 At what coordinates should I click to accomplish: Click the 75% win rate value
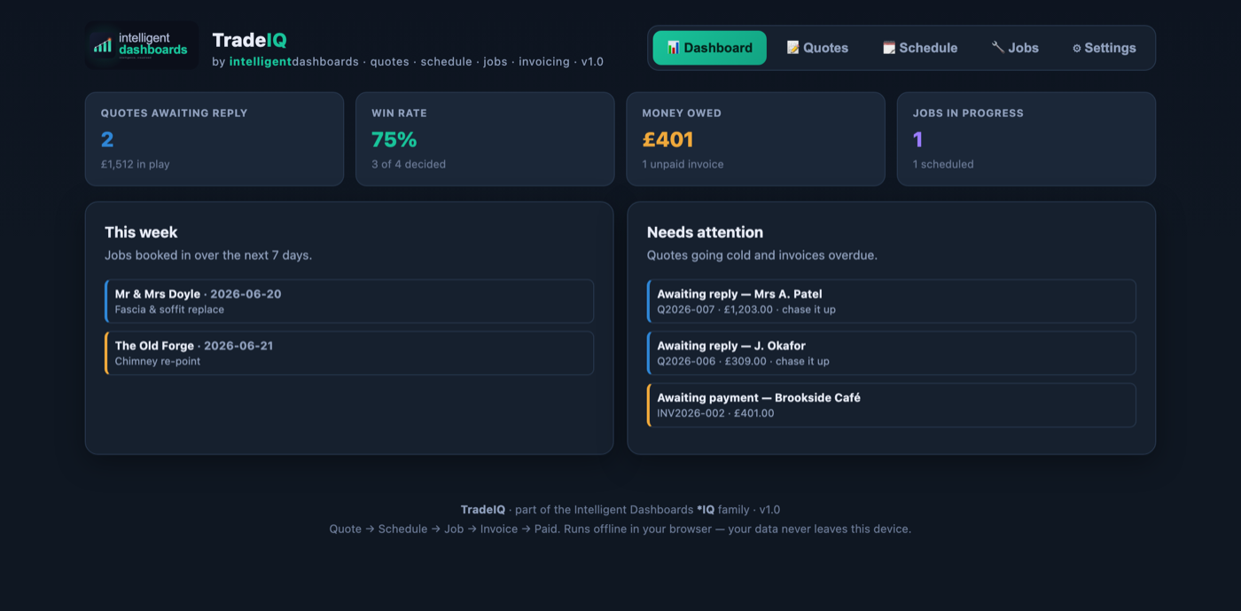click(x=394, y=139)
